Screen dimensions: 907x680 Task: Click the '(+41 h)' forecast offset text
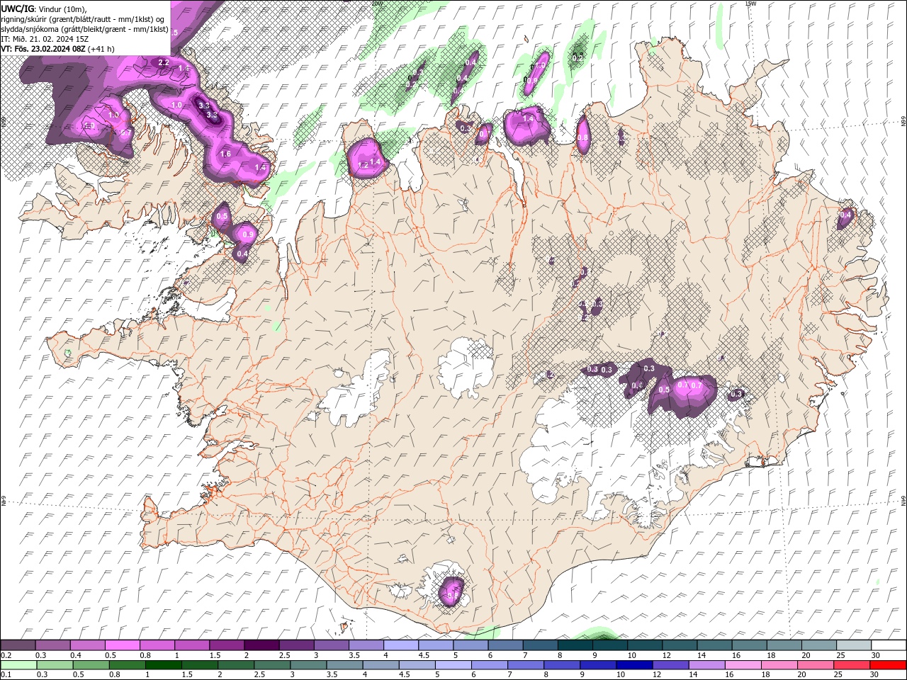coord(101,49)
